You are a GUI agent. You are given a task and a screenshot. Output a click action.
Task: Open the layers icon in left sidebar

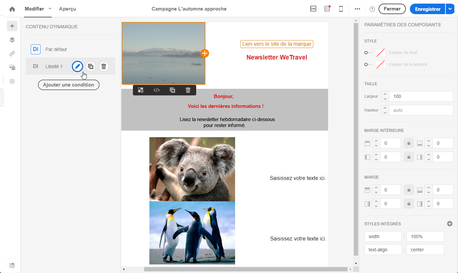pos(12,40)
